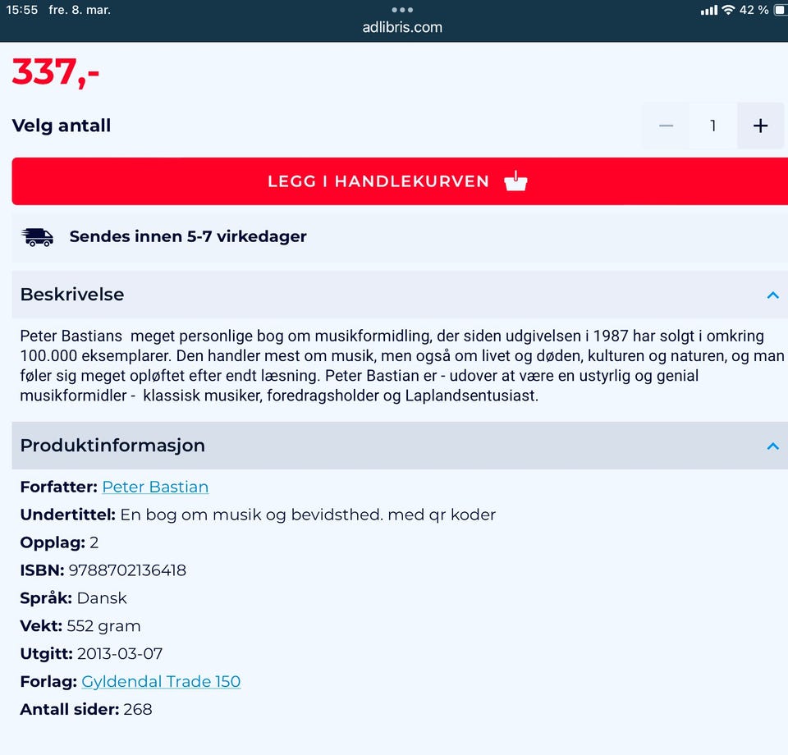Tap the Produktinformasjon header title

112,446
